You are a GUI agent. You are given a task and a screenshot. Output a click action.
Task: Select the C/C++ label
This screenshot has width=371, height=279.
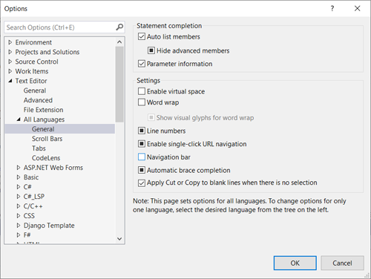point(33,206)
